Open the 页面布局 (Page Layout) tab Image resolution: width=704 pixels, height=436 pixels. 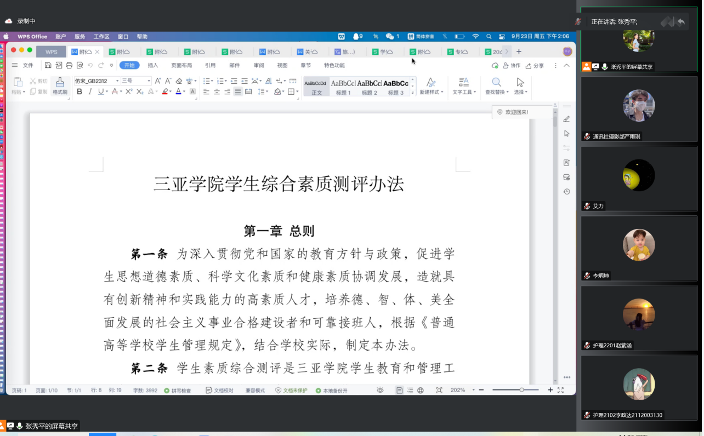point(181,65)
